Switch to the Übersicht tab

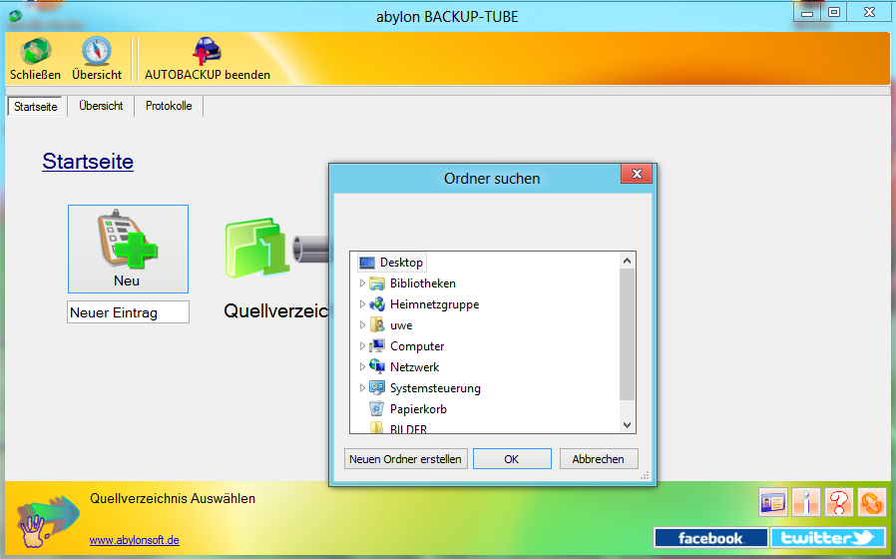coord(101,106)
